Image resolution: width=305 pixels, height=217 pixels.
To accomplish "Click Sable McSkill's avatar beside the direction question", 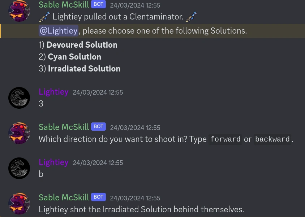I will click(x=19, y=133).
